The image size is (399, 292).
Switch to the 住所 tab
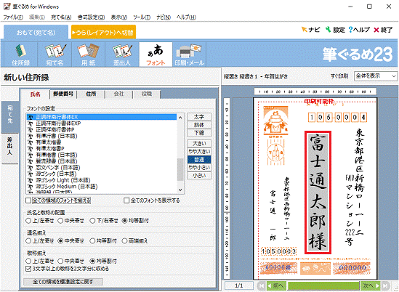click(x=91, y=94)
